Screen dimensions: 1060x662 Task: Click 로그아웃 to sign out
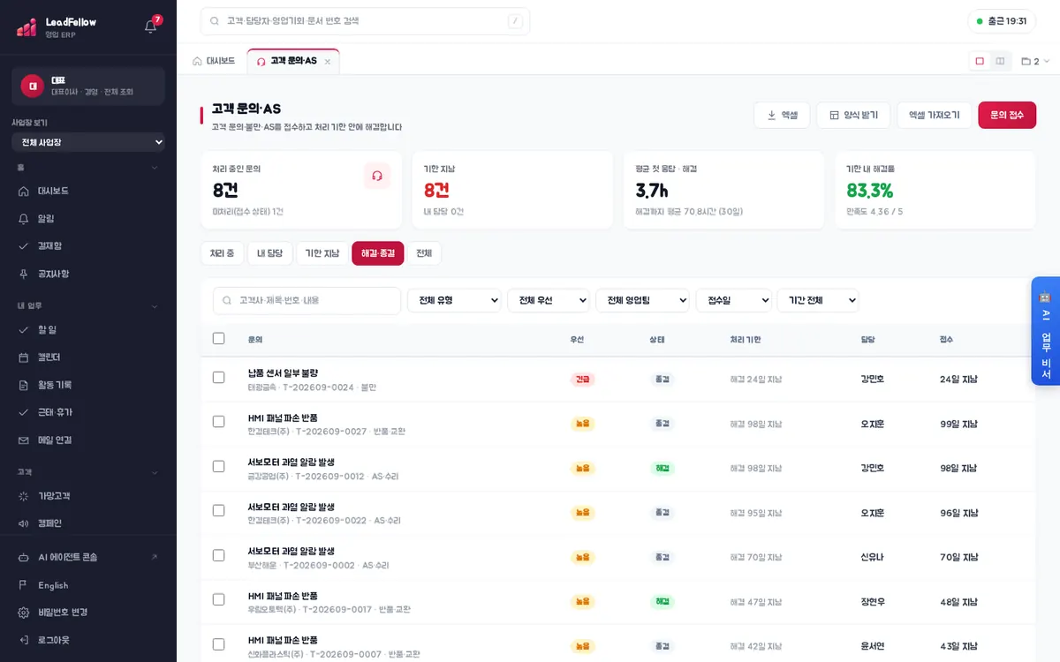click(x=88, y=640)
